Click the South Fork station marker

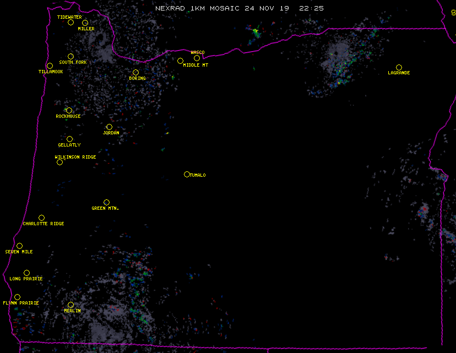pos(70,56)
